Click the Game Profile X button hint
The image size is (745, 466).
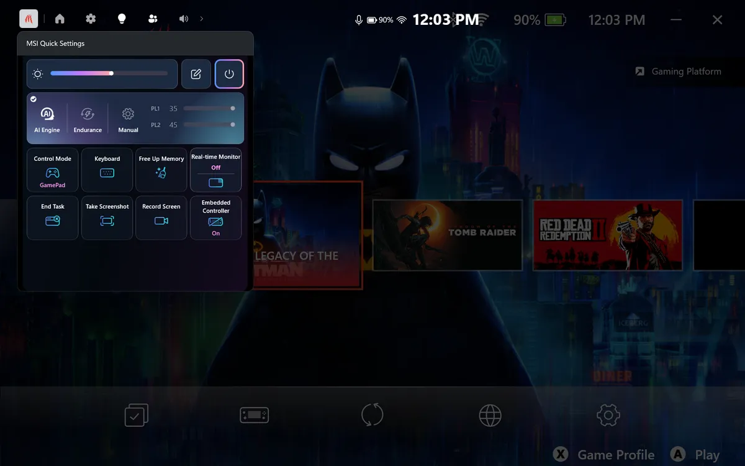(603, 455)
